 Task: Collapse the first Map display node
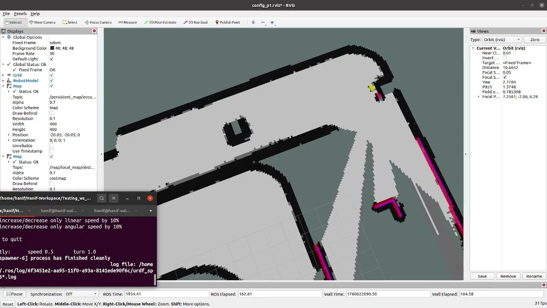click(3, 86)
